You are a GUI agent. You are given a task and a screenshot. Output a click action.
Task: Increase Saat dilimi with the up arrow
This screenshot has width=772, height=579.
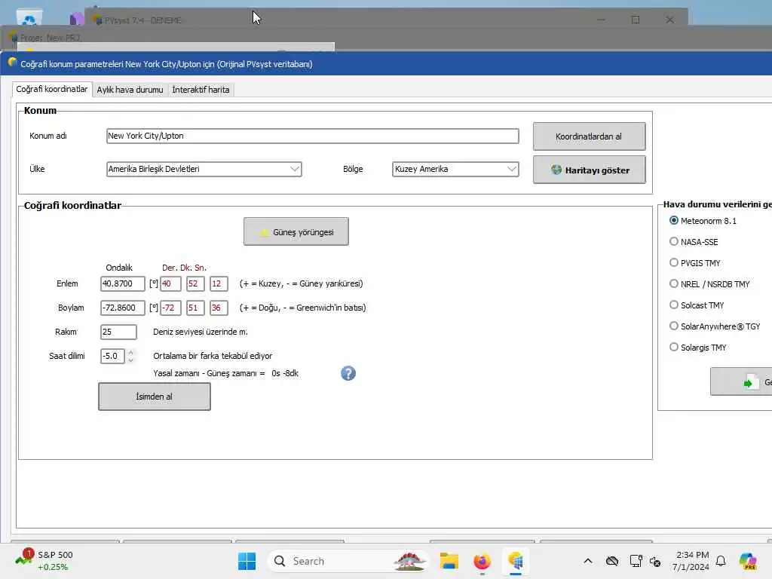[x=130, y=352]
